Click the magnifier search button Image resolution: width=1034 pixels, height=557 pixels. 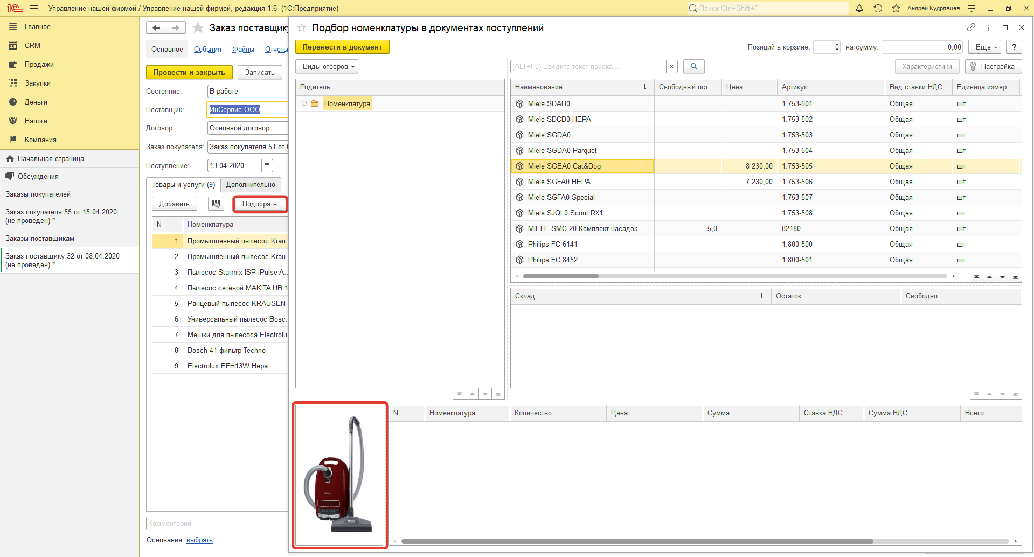tap(694, 66)
